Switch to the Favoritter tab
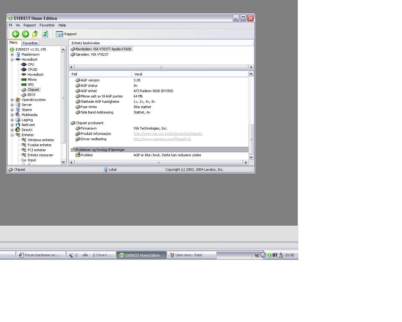 [30, 43]
